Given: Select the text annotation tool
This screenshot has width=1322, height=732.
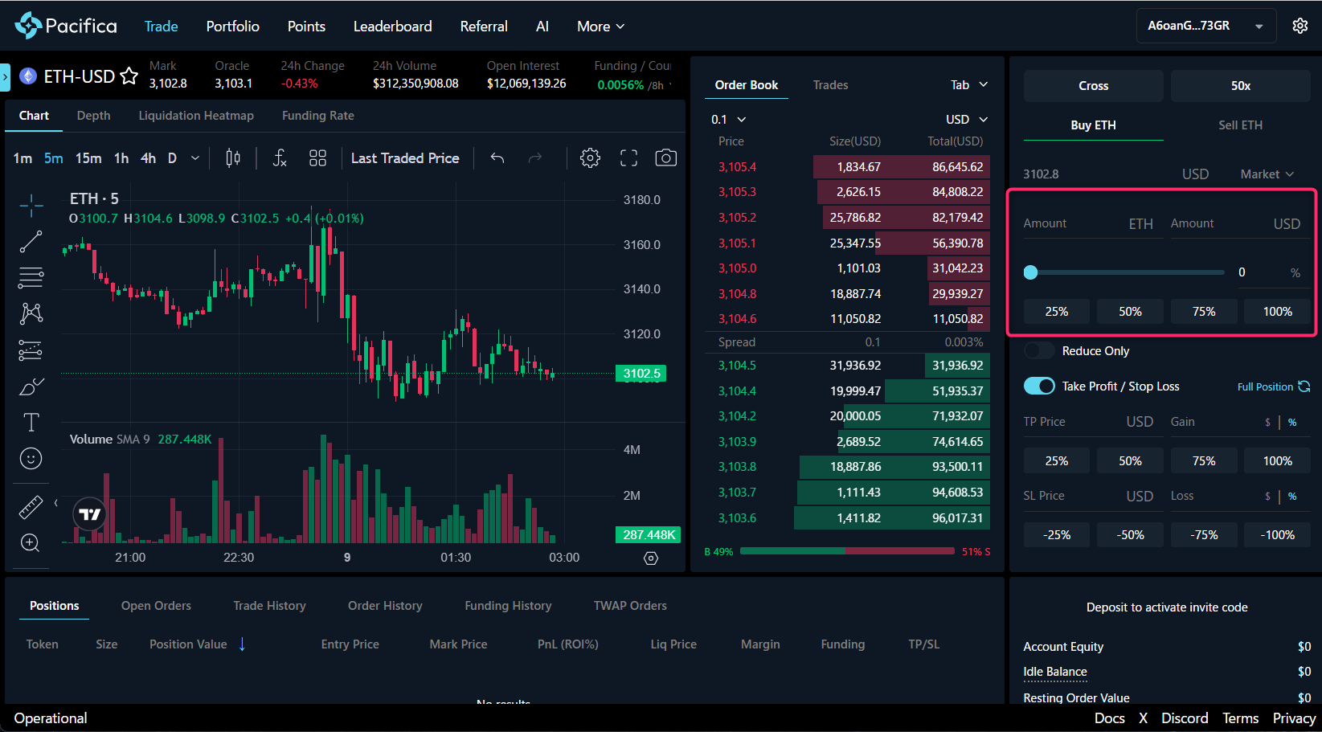Looking at the screenshot, I should [x=31, y=422].
